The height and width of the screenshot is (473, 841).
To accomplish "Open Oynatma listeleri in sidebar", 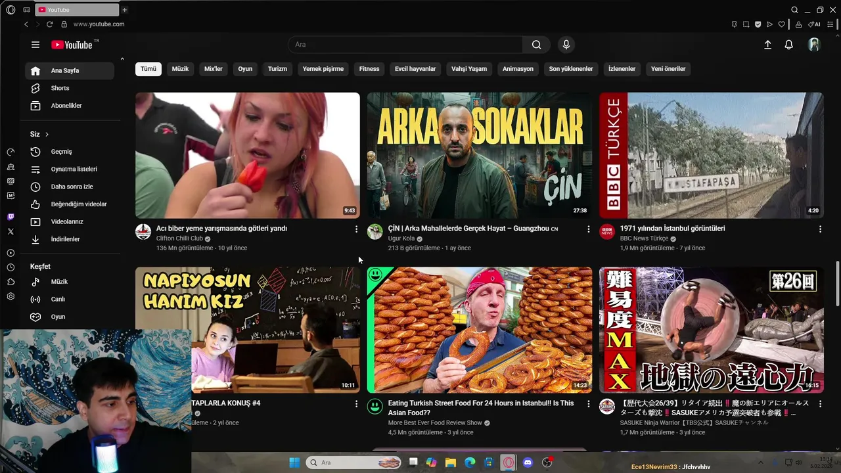I will pos(70,169).
